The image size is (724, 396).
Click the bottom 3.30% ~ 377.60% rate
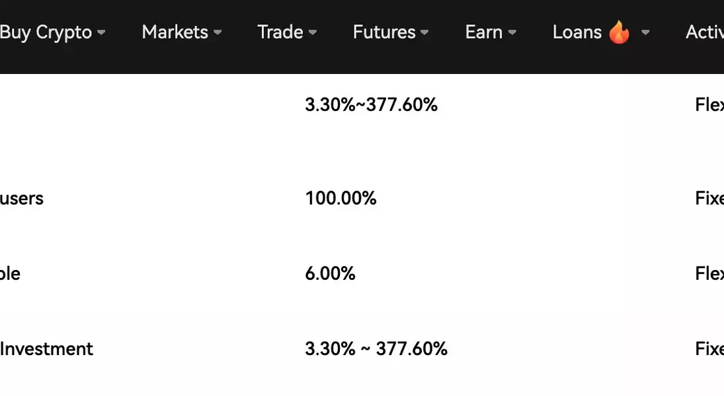click(376, 349)
